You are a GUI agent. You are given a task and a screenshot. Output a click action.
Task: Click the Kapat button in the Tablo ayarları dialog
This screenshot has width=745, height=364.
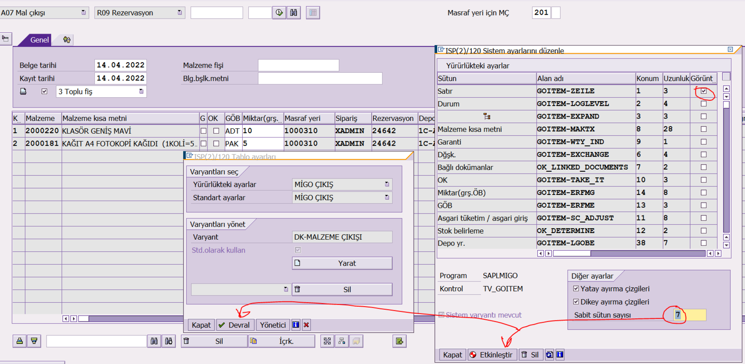(x=201, y=325)
